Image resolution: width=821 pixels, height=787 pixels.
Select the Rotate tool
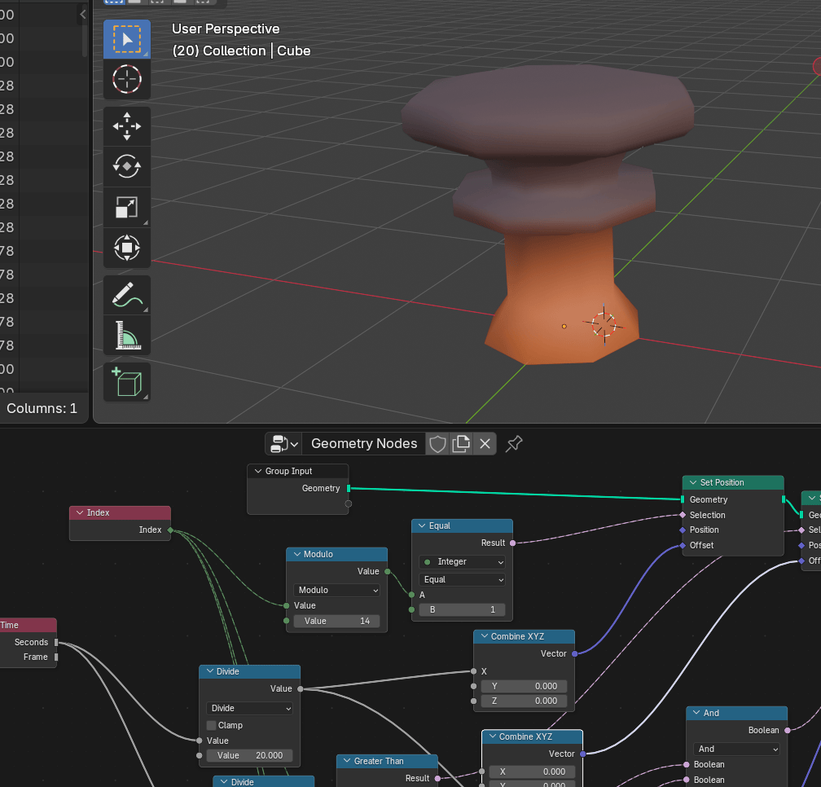click(127, 166)
